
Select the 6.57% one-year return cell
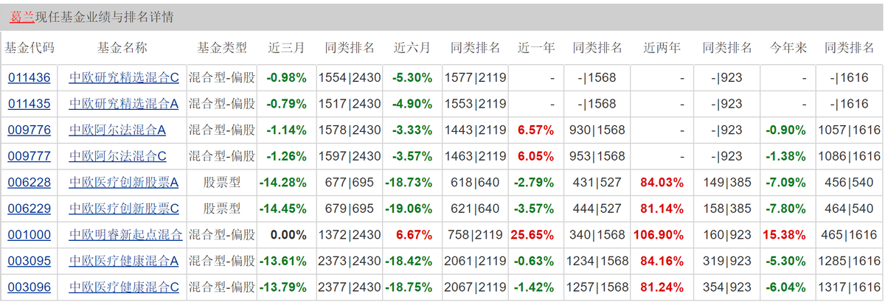536,130
